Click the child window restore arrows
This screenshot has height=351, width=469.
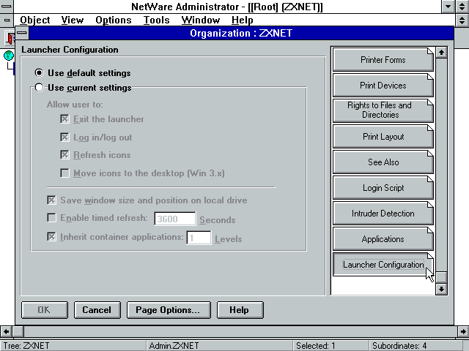(x=462, y=20)
